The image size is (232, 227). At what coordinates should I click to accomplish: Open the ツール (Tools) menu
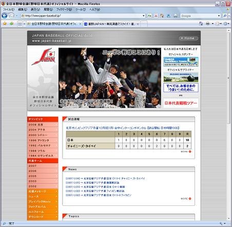pyautogui.click(x=81, y=9)
